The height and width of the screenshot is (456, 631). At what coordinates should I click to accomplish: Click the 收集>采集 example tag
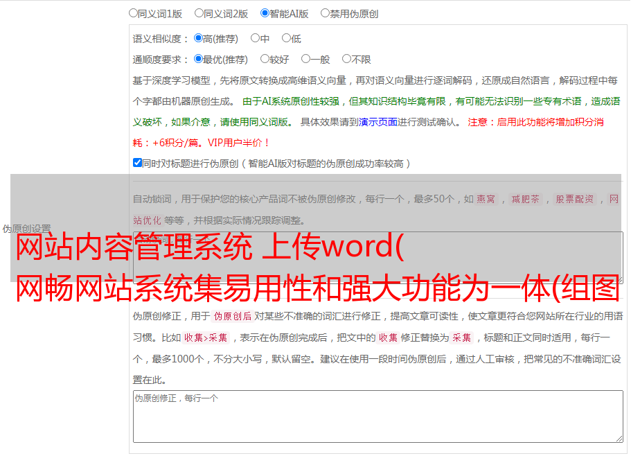206,337
